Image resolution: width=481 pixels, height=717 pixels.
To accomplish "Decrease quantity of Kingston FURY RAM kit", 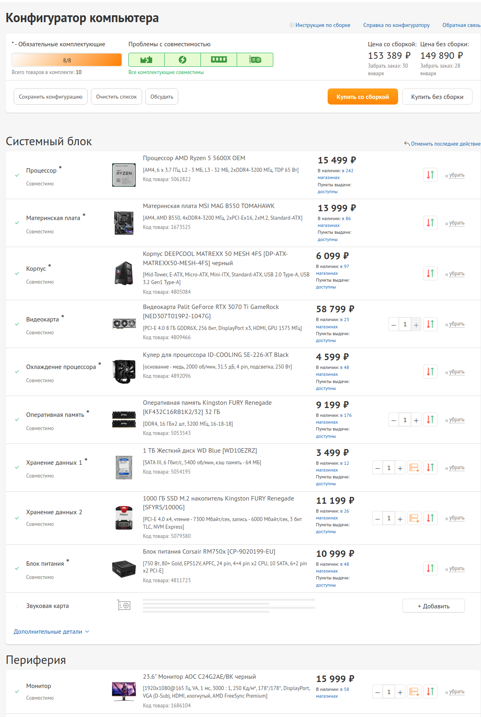I will pos(394,420).
